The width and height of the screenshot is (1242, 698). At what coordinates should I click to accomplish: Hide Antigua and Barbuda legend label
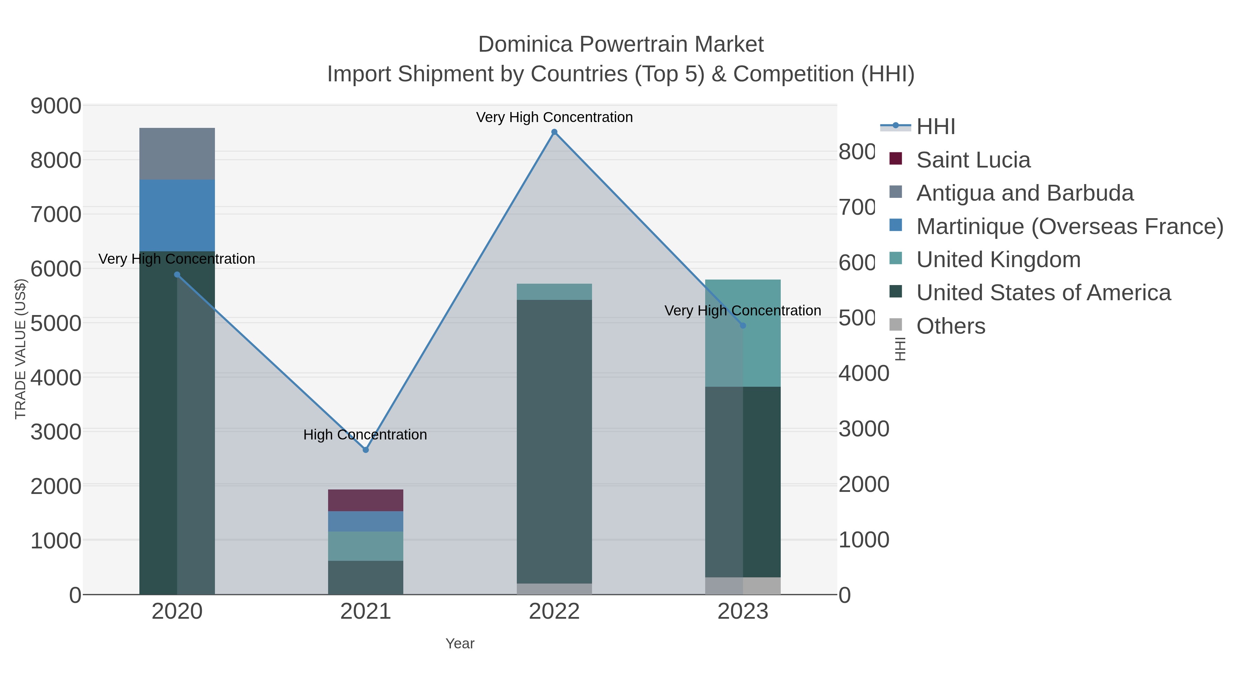click(1025, 193)
